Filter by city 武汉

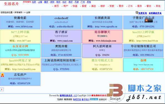point(71,2)
